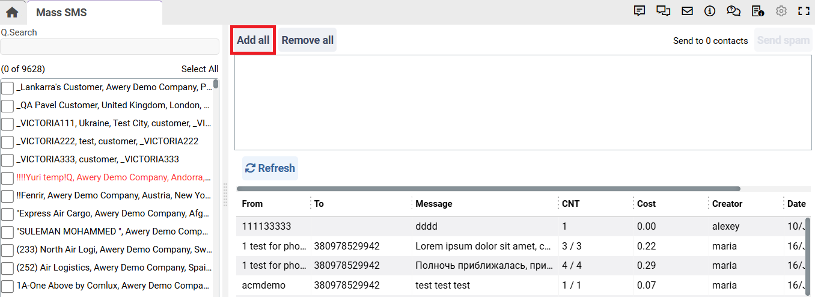
Task: Check the (252) Air Logistics checkbox
Action: coord(7,268)
